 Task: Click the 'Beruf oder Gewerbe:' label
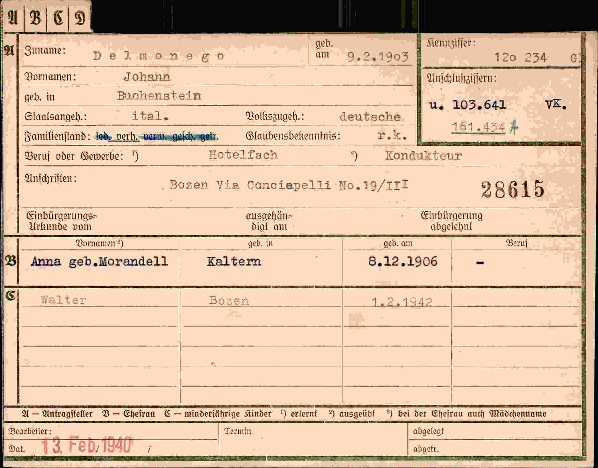click(74, 156)
